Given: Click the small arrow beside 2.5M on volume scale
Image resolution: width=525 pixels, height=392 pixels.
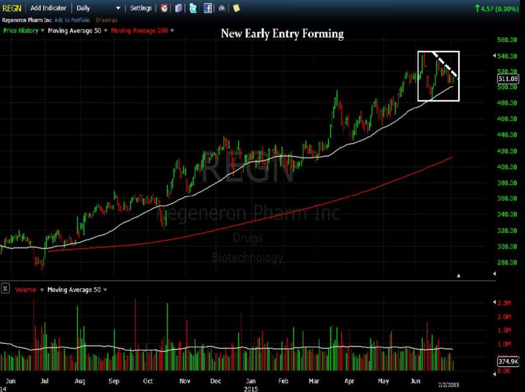Looking at the screenshot, I should pos(494,302).
